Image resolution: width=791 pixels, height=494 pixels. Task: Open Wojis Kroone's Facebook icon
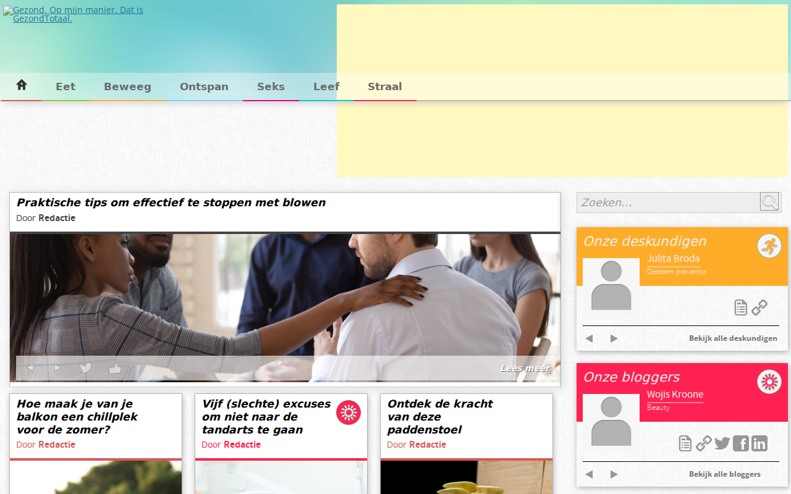point(741,443)
